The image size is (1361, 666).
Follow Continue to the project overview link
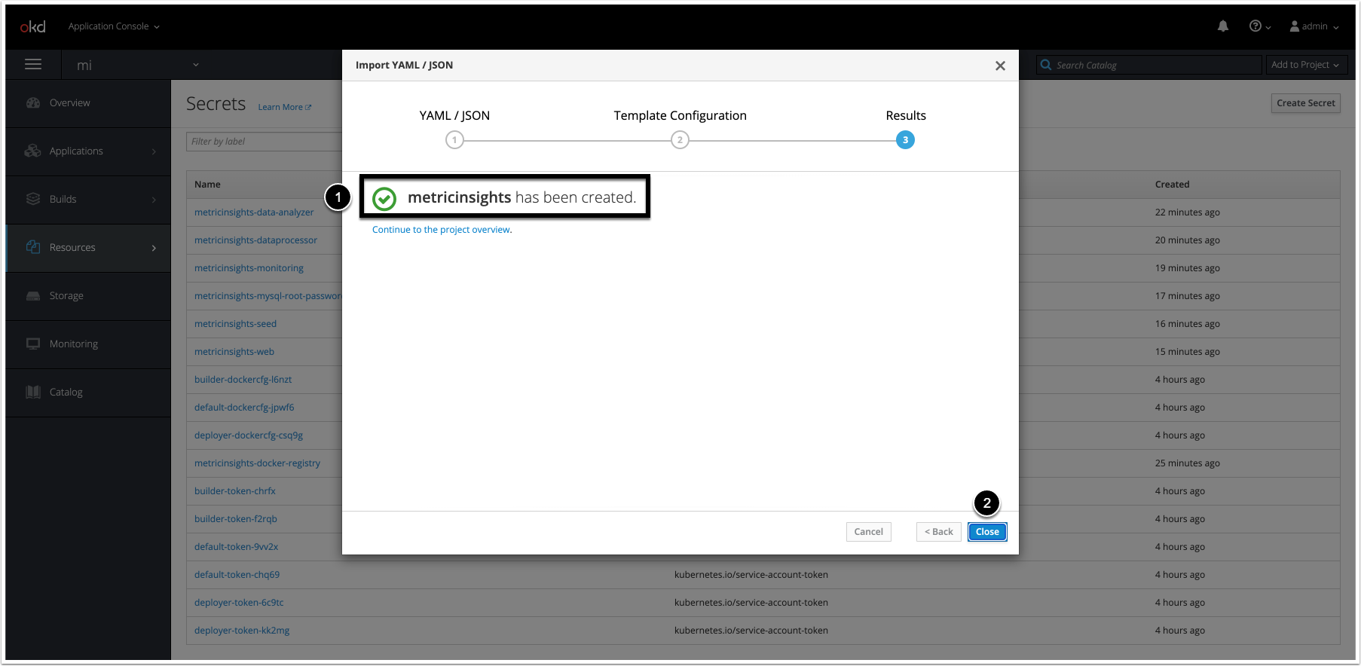[442, 230]
